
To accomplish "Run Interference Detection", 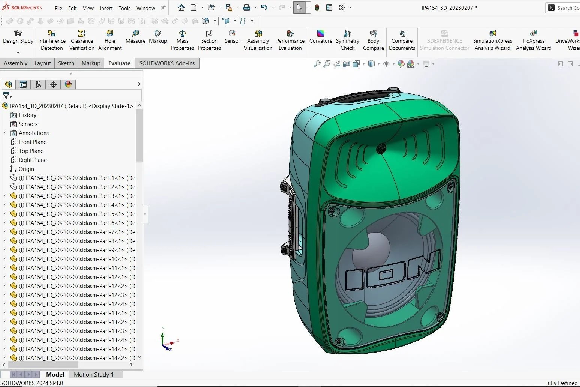I will 52,40.
